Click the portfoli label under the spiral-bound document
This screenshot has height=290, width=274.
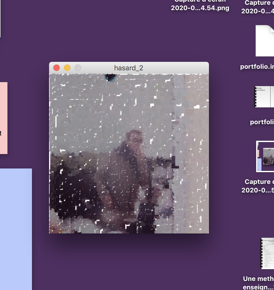click(262, 122)
